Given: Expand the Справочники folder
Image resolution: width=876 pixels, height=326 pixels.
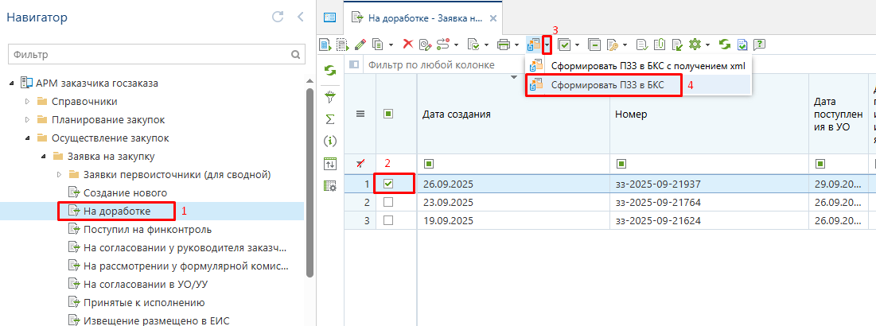Looking at the screenshot, I should coord(28,101).
